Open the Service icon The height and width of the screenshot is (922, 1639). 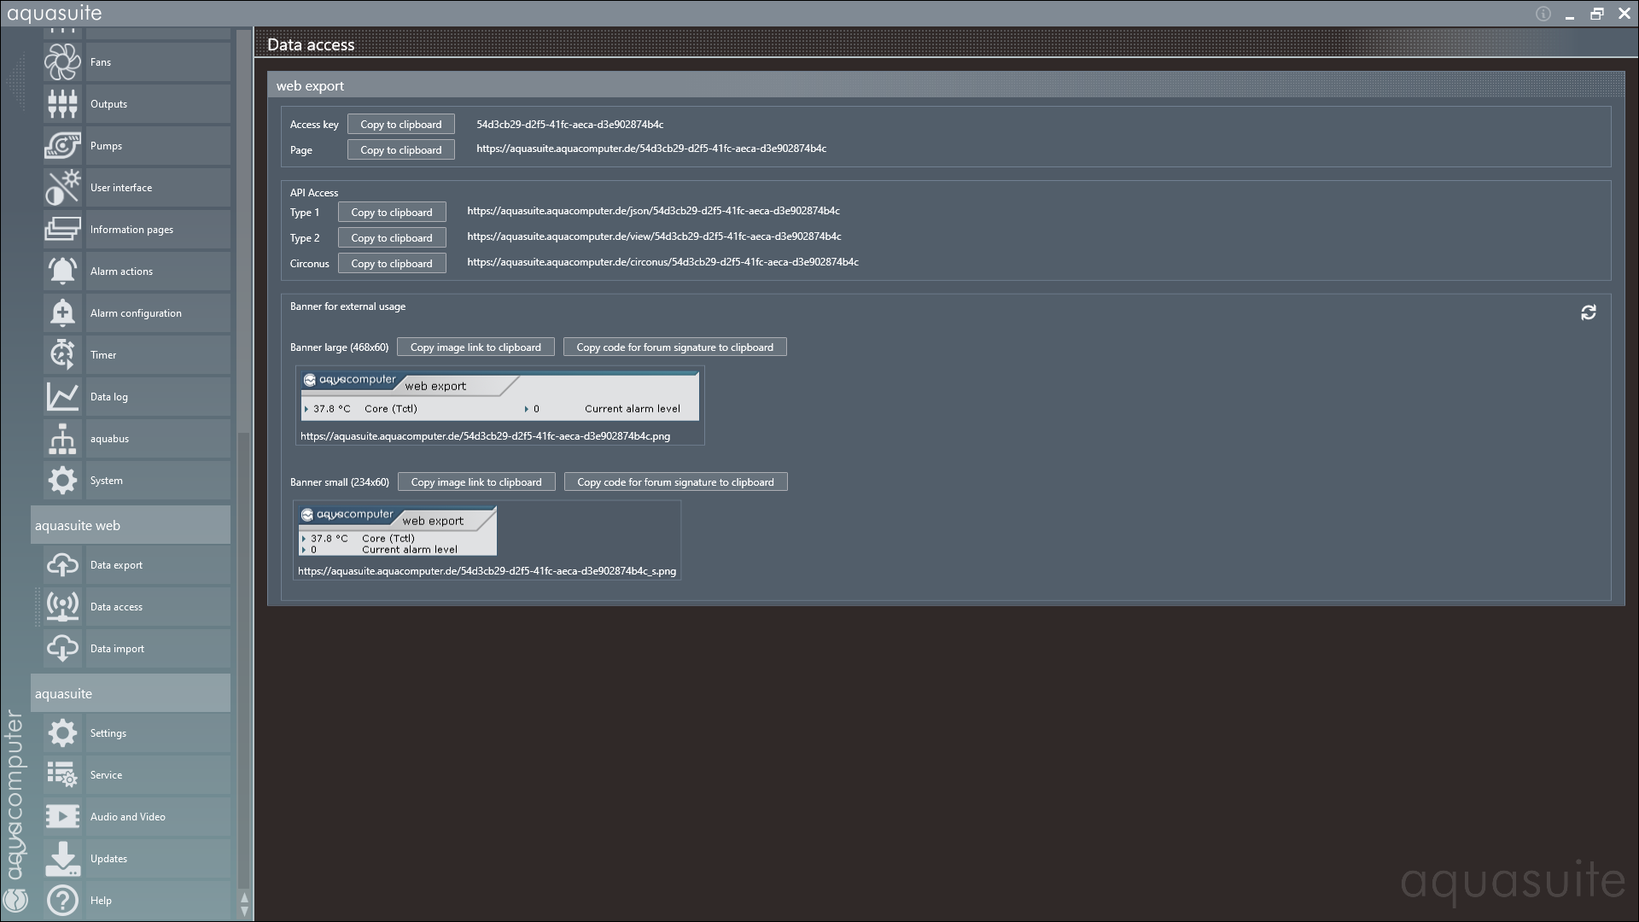point(62,775)
